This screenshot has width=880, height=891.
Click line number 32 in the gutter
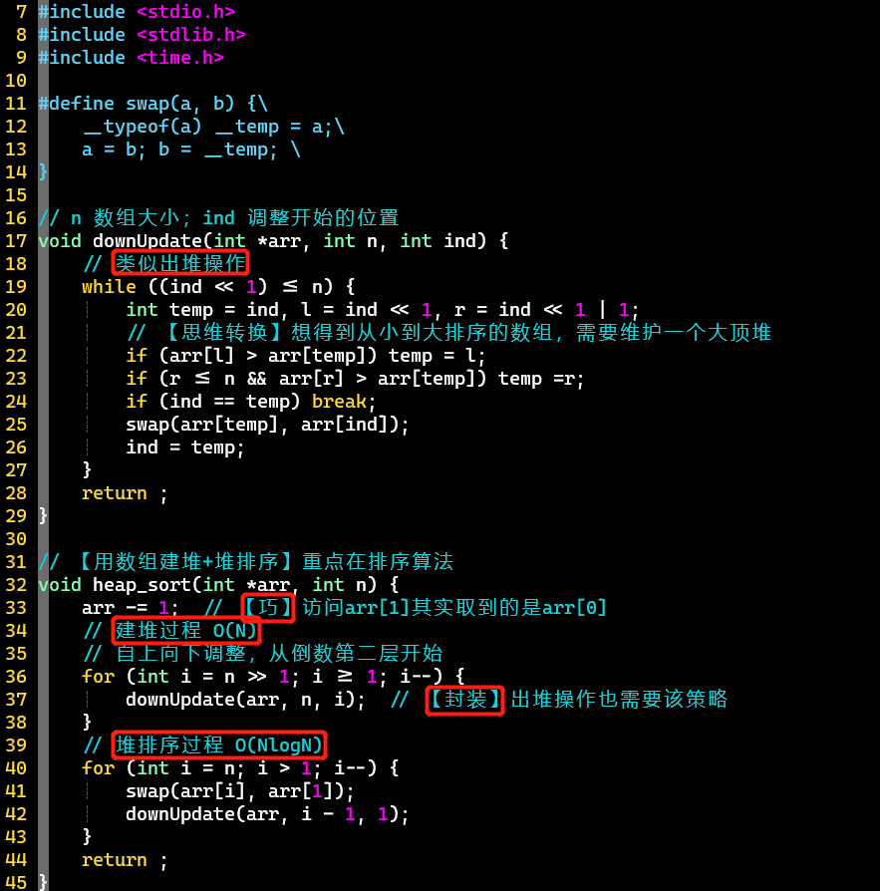coord(16,585)
